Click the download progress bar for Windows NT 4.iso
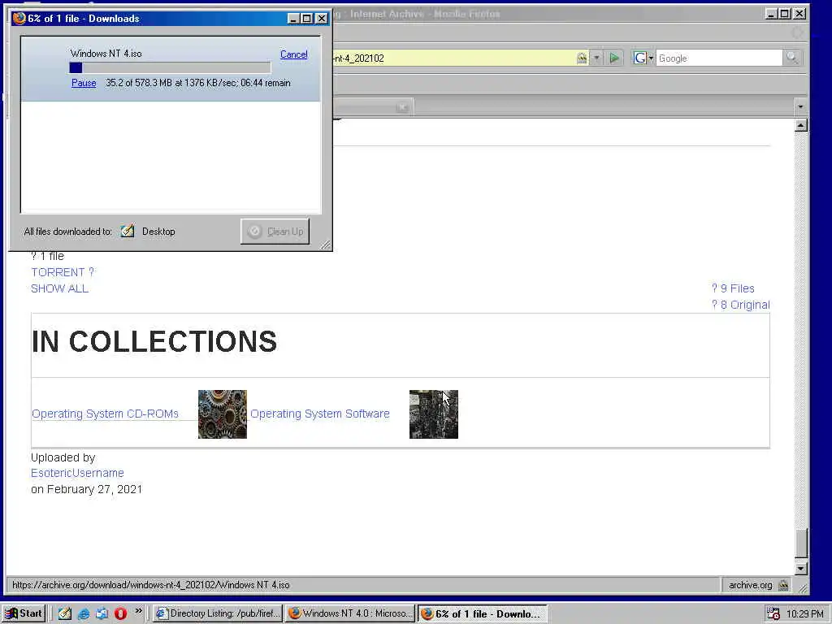Image resolution: width=832 pixels, height=624 pixels. [x=170, y=67]
